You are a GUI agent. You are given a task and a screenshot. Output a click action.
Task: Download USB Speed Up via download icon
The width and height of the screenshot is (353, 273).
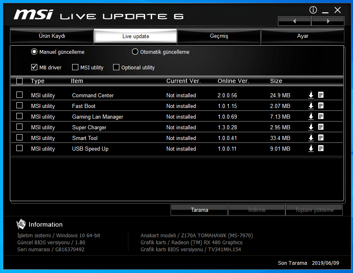tap(311, 148)
